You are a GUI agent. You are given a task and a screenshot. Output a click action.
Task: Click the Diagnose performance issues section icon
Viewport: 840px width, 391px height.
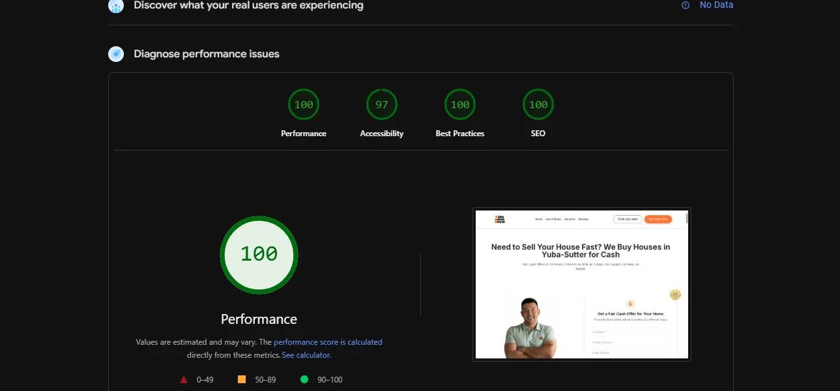pyautogui.click(x=116, y=54)
